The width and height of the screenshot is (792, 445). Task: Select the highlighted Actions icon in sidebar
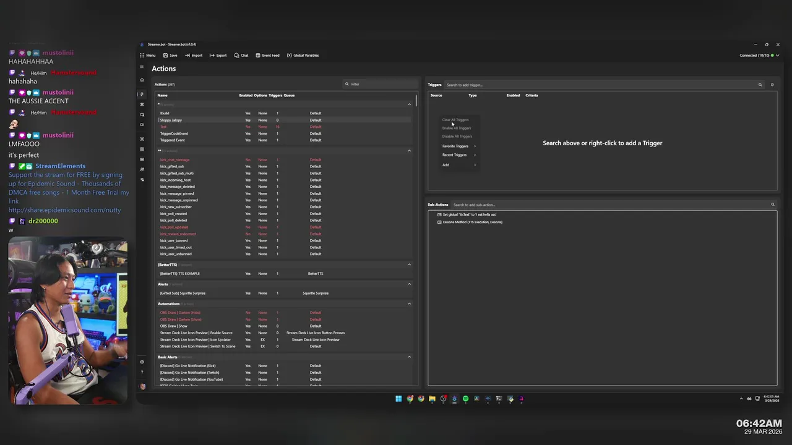coord(142,94)
